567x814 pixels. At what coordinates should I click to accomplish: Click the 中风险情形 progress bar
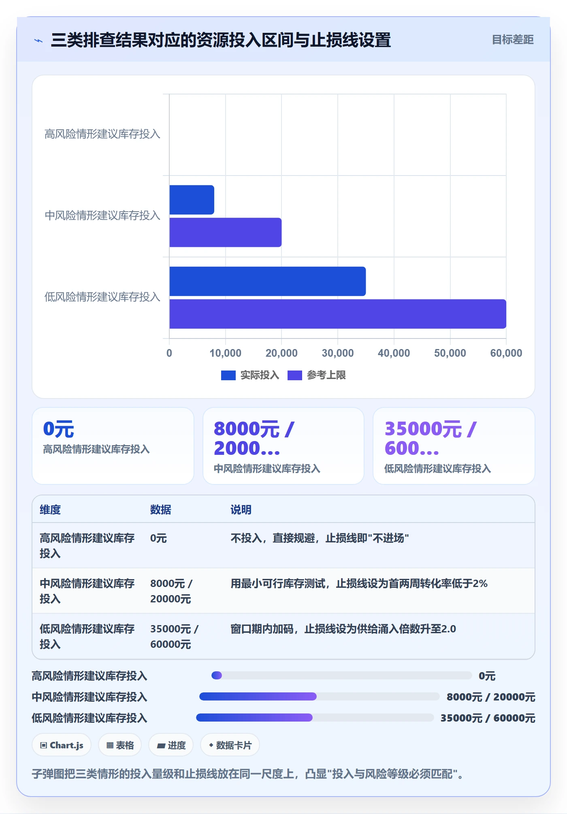tap(319, 696)
